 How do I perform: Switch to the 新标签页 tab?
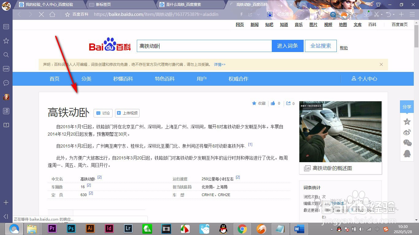[x=120, y=5]
